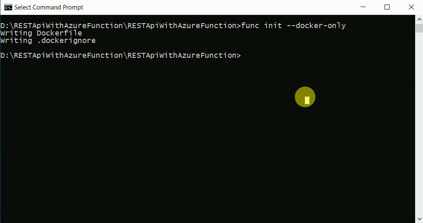Image resolution: width=423 pixels, height=223 pixels.
Task: Click the "Select Command Prompt" title text
Action: click(49, 7)
